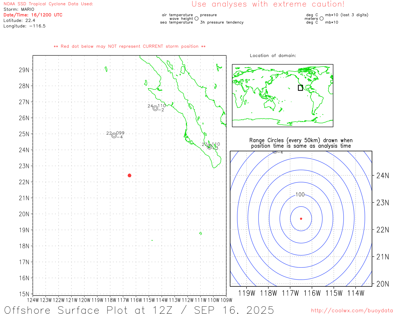Screen dimensions: 393x314
Task: Click the legend circle next to meters label
Action: tap(321, 18)
